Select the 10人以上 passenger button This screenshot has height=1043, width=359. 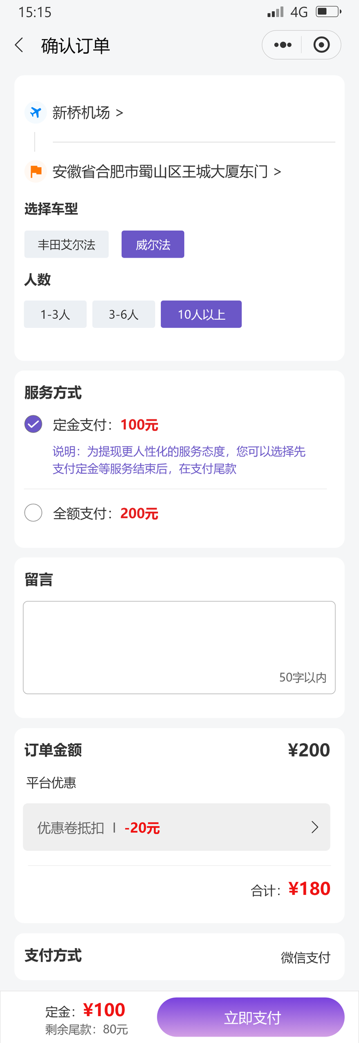tap(201, 314)
